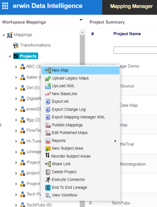This screenshot has width=157, height=207.
Task: Select the TechPubs (6) project
Action: pos(39,205)
